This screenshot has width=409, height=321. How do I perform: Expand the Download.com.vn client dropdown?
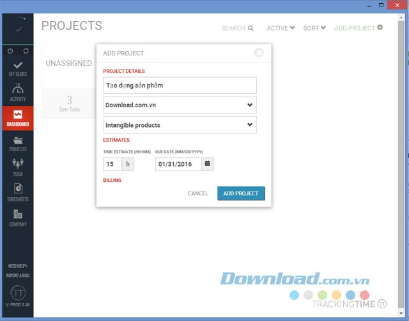pyautogui.click(x=249, y=105)
